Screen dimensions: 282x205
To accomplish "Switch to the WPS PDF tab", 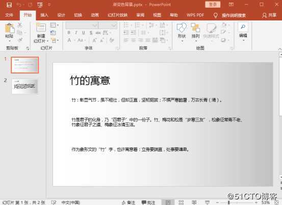I will [195, 15].
